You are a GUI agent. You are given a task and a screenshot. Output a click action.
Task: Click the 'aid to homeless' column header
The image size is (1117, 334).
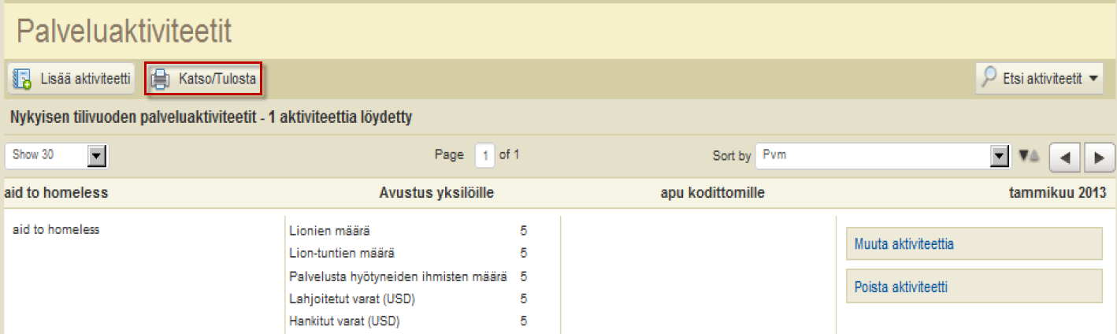pyautogui.click(x=56, y=193)
